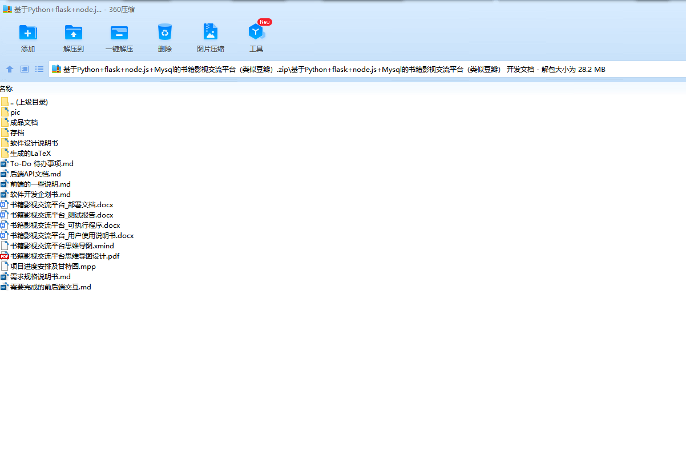Click the 前端的一些说明.md file icon
The height and width of the screenshot is (451, 686).
[x=5, y=184]
